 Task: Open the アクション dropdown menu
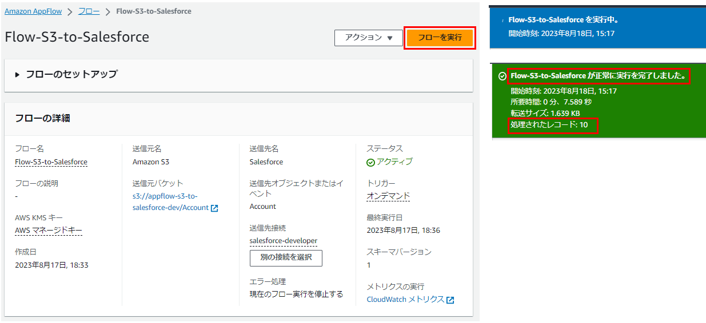[x=369, y=38]
